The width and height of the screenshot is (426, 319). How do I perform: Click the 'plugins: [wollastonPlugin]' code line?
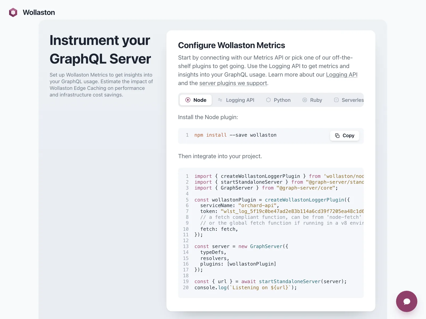(238, 264)
